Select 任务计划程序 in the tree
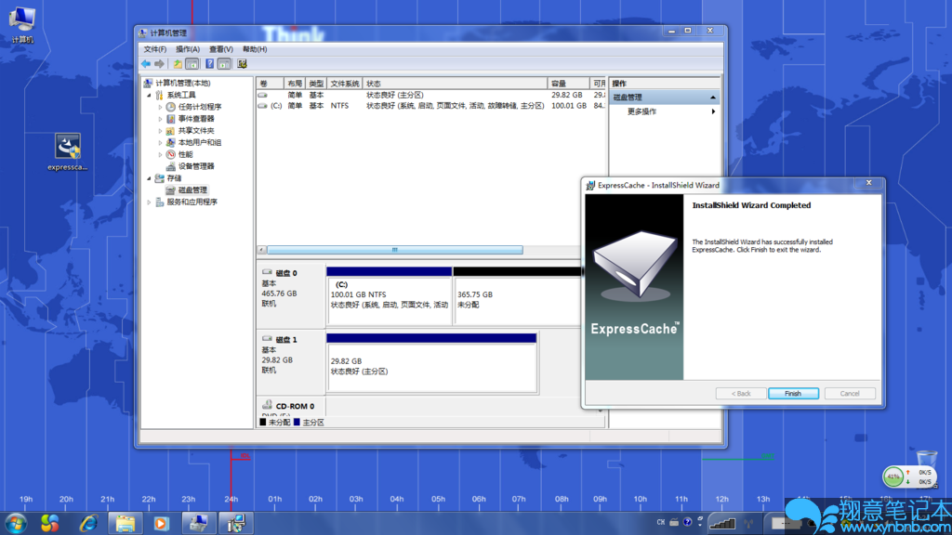The width and height of the screenshot is (952, 535). pos(200,107)
